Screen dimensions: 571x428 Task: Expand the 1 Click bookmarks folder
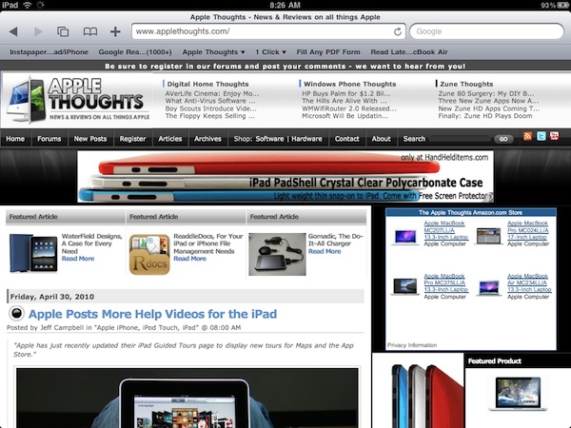point(270,52)
